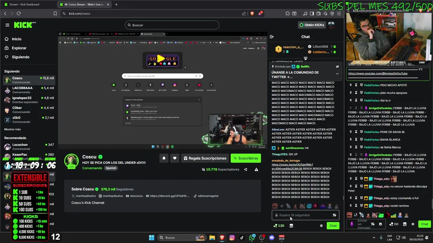433x243 pixels.
Task: Click the green Suscribirse button
Action: pos(246,158)
